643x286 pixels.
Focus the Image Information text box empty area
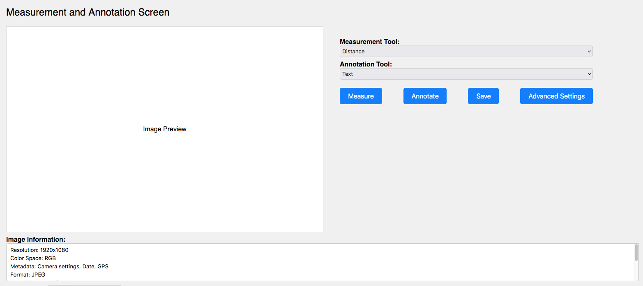pyautogui.click(x=329, y=262)
